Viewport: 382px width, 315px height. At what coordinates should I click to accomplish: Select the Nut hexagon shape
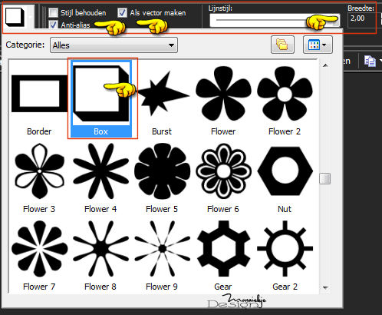(285, 177)
